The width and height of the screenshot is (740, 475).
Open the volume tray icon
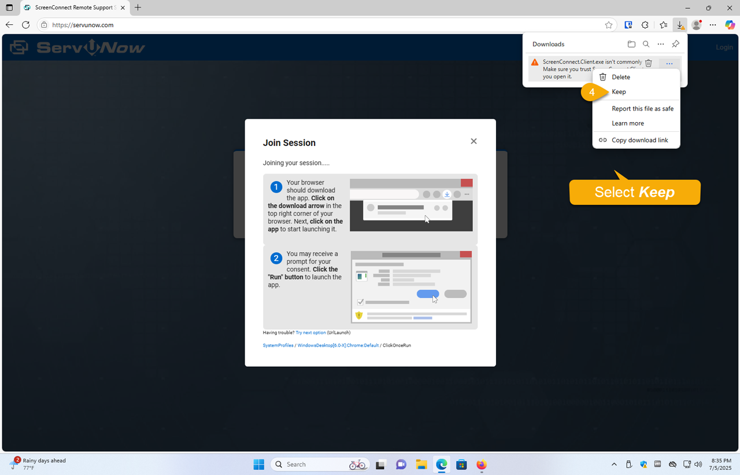coord(698,465)
